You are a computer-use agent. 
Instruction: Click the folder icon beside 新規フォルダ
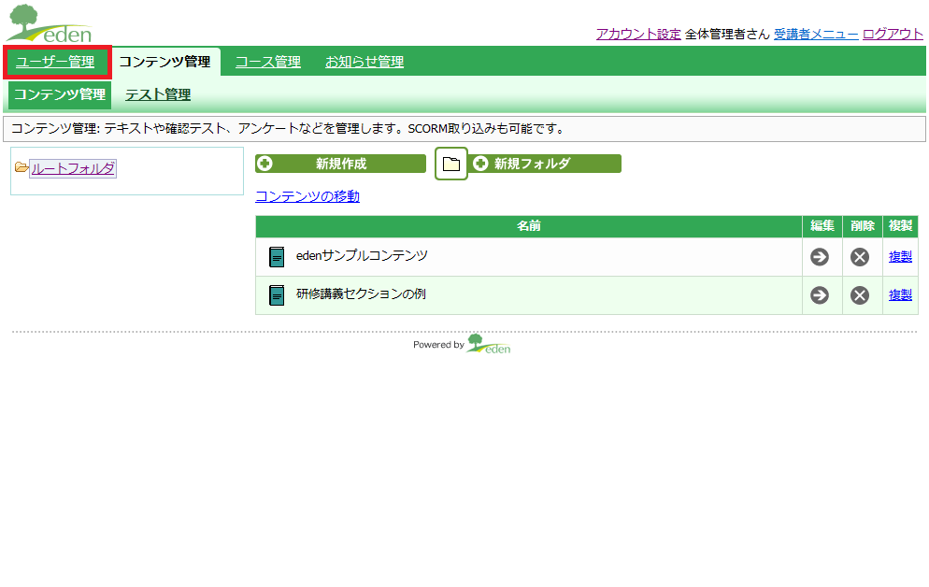click(x=451, y=165)
